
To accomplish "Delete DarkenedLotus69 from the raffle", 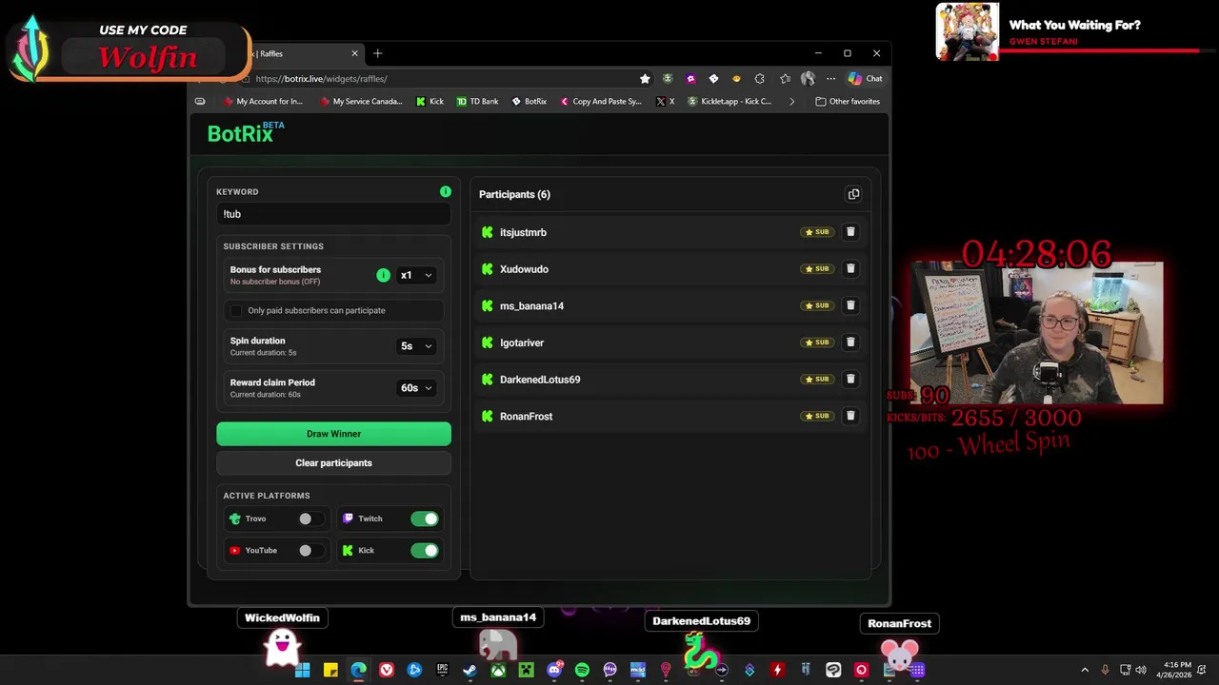I will (x=850, y=379).
